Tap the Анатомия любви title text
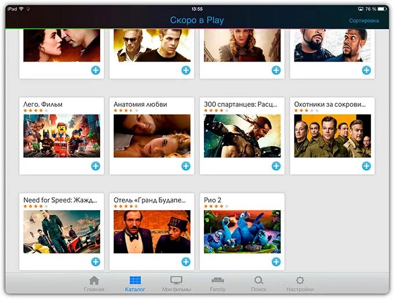This screenshot has height=299, width=394. click(140, 104)
